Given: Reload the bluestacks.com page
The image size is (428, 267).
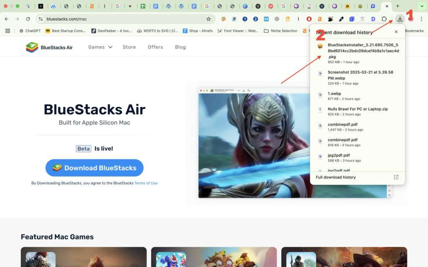Looking at the screenshot, I should [28, 19].
